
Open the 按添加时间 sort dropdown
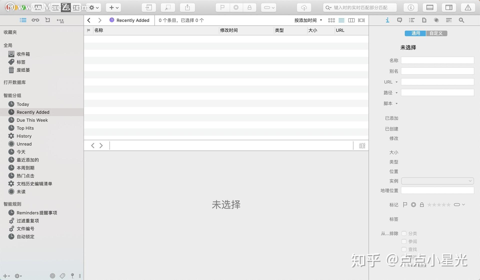(308, 20)
